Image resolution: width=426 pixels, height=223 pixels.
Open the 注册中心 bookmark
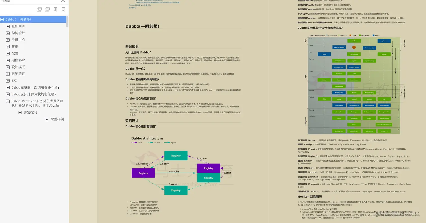(18, 40)
